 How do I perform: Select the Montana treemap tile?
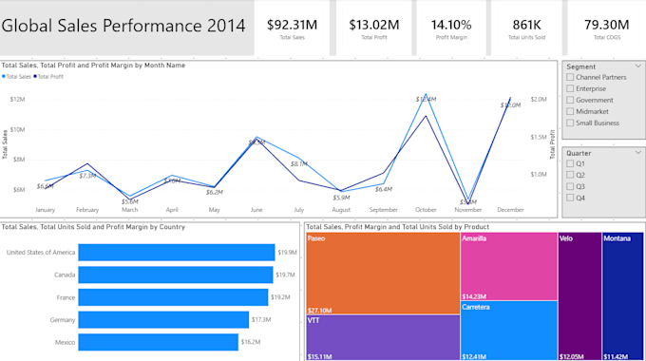[622, 296]
